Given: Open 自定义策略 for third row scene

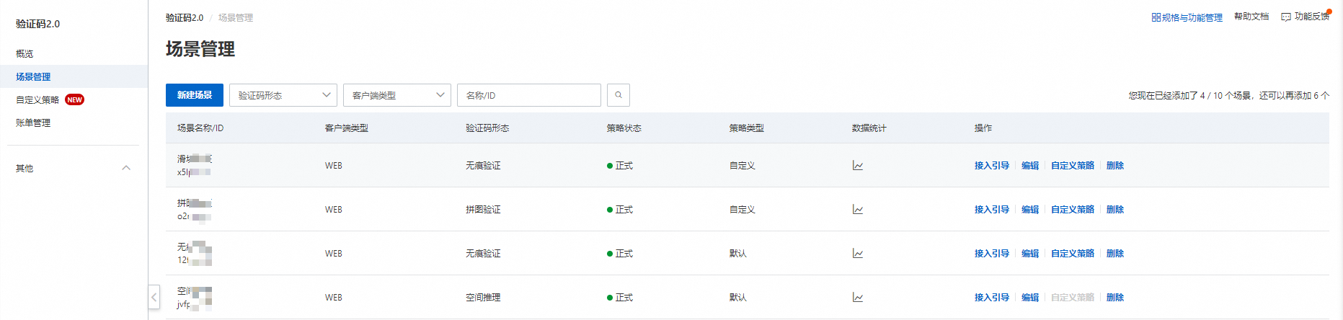Looking at the screenshot, I should click(x=1072, y=254).
